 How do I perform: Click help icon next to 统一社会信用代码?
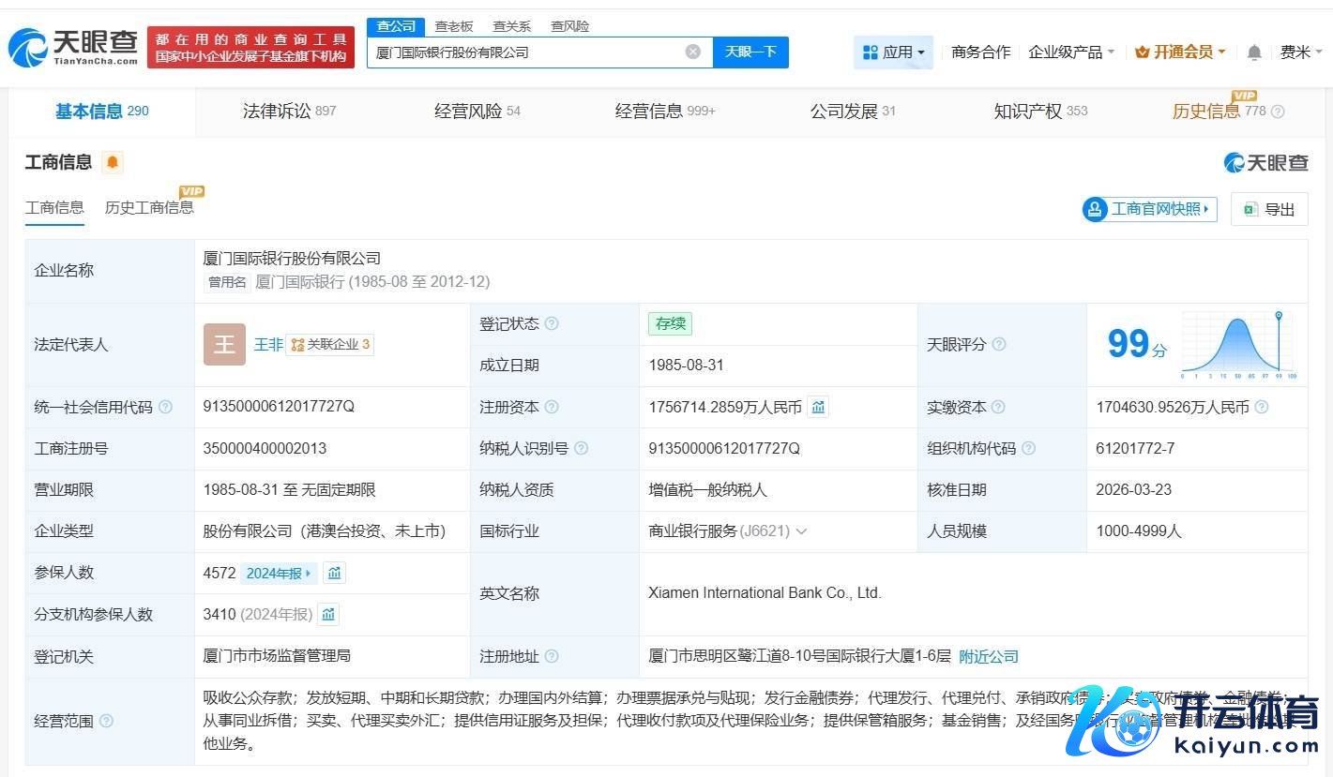click(x=166, y=407)
